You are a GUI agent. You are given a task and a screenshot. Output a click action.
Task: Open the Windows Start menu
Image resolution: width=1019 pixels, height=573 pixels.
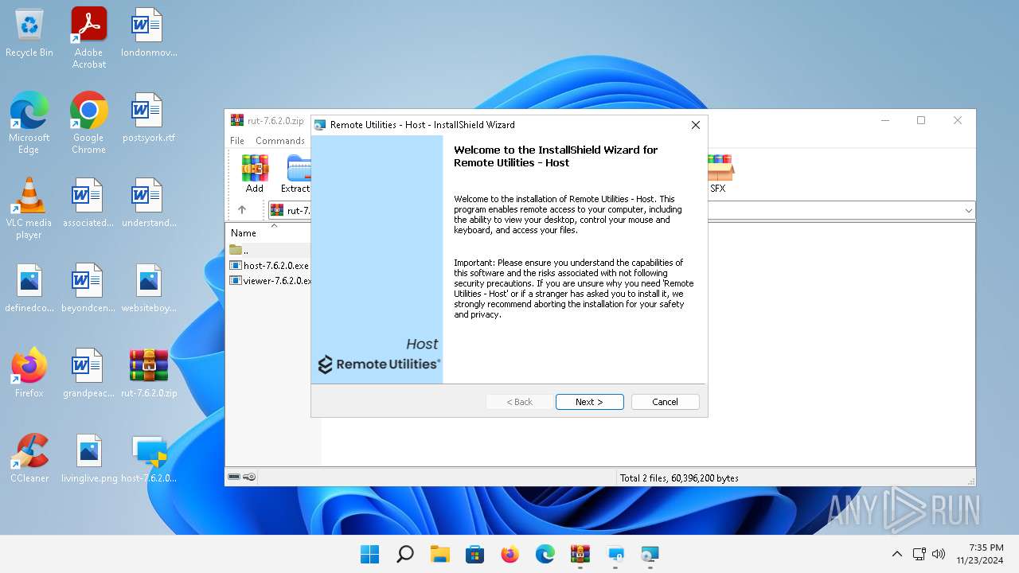coord(370,554)
